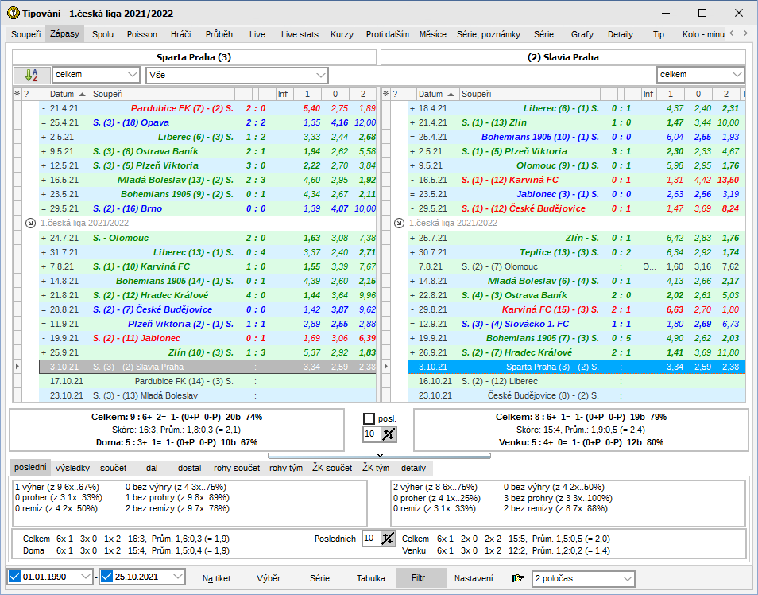The height and width of the screenshot is (595, 758).
Task: Click the Inf column header in Slavia table
Action: (x=648, y=94)
